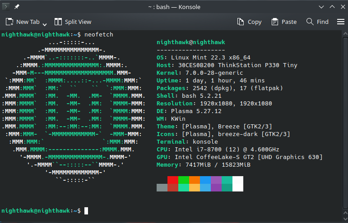Click the window title '~ : bash — Konsole'
Screen dimensions: 348x223
(x=174, y=7)
